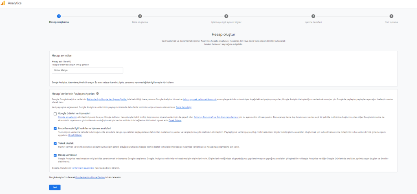Open the Google sinyallerini link

tap(67, 117)
